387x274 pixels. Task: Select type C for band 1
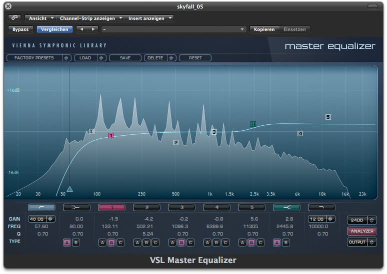[x=120, y=243]
